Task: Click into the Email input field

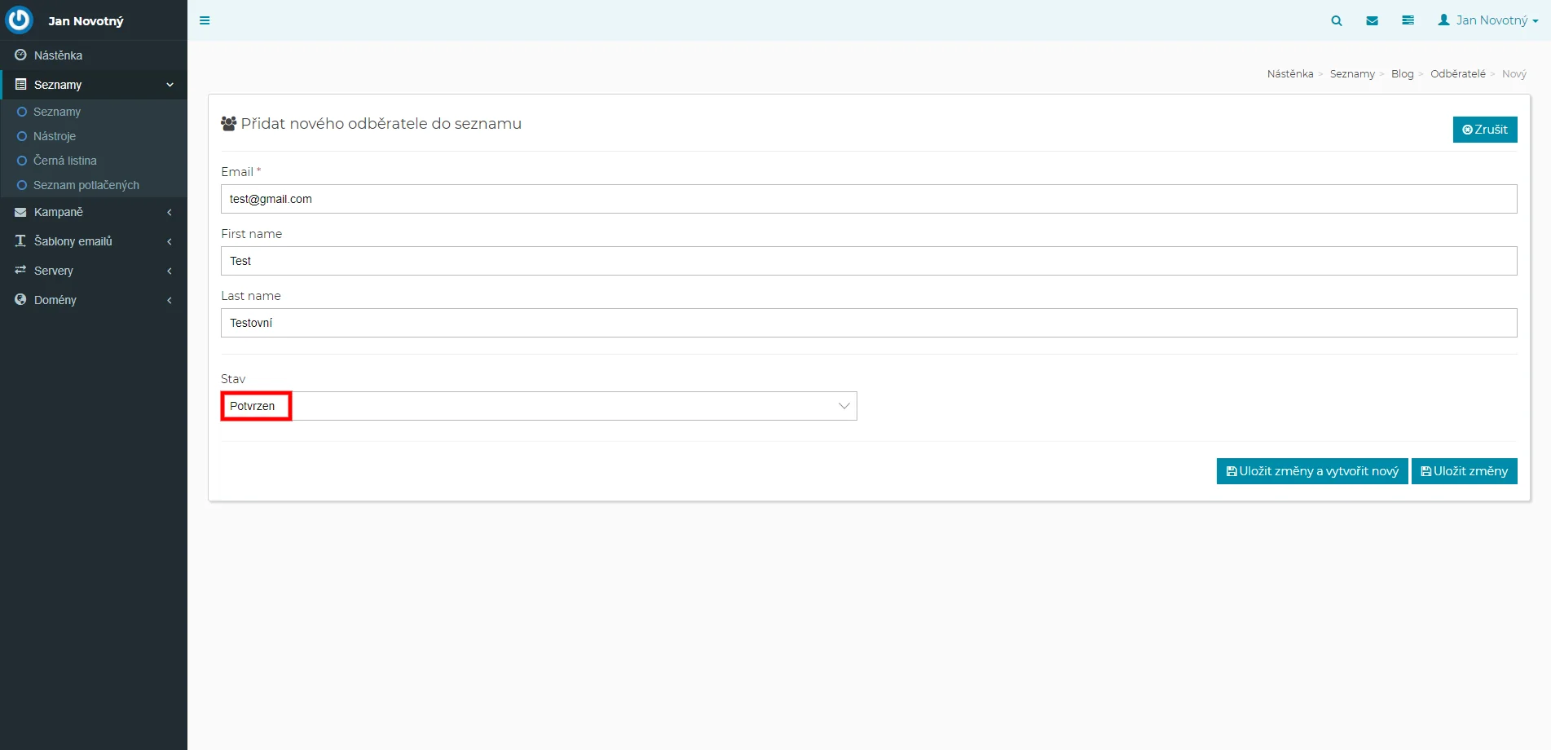Action: (x=868, y=199)
